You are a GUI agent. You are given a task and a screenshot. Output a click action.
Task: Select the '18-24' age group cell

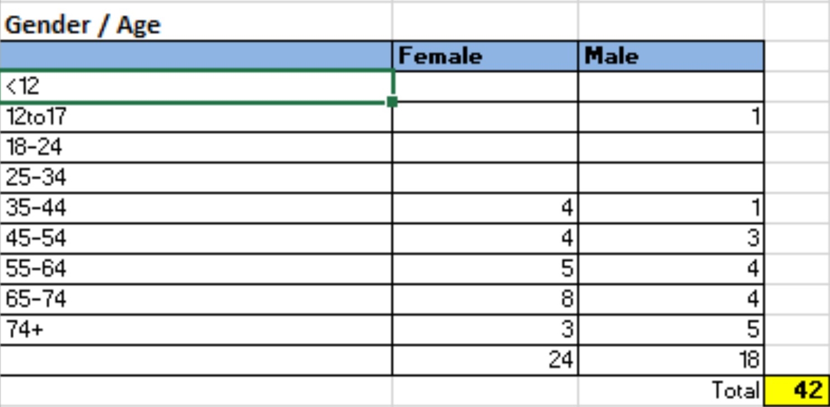(x=196, y=148)
